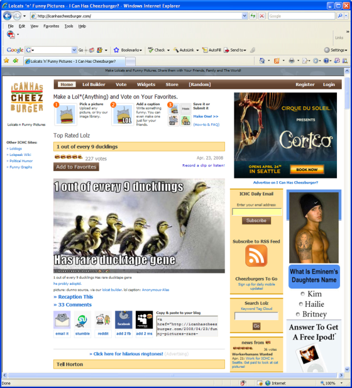
Task: Share using the reddit icon
Action: [x=103, y=320]
